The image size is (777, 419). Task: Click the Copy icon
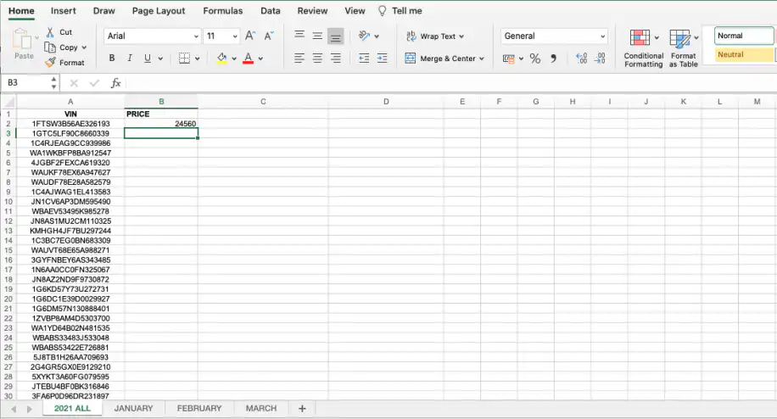pyautogui.click(x=50, y=47)
